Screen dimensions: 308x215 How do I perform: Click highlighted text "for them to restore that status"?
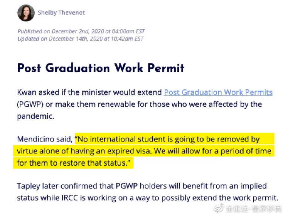(73, 163)
